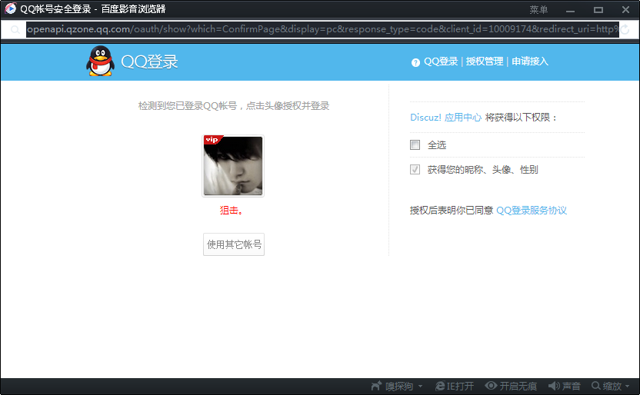Screen dimensions: 640x395
Task: Click the help question mark icon
Action: click(x=415, y=62)
